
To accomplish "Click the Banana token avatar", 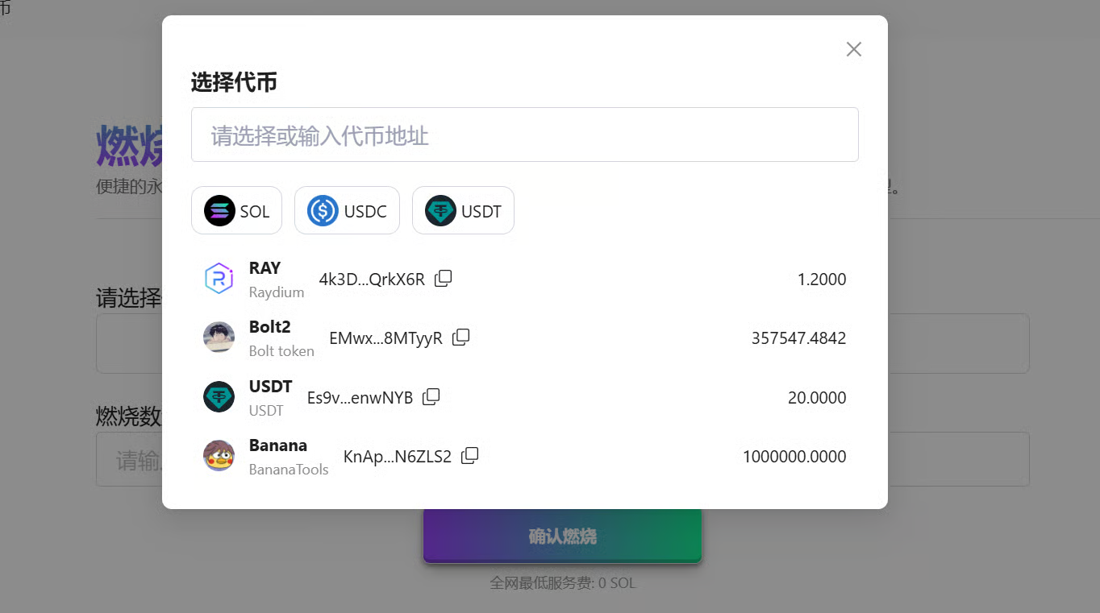I will 219,456.
